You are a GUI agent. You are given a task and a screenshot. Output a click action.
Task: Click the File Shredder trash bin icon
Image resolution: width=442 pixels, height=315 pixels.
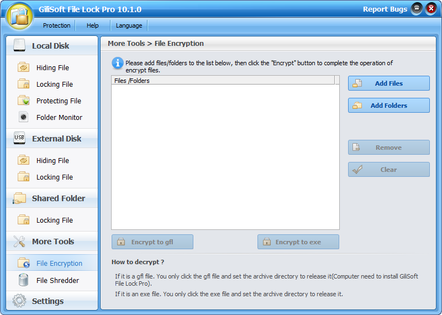click(x=23, y=280)
